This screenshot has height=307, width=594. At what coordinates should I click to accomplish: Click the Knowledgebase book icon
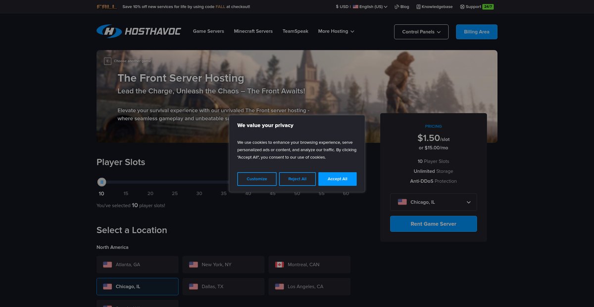[418, 7]
